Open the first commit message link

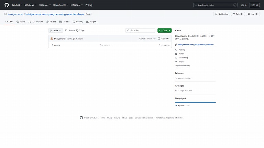(x=105, y=45)
